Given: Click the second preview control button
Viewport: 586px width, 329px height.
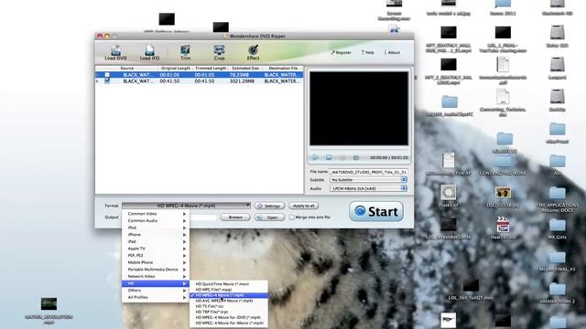Looking at the screenshot, I should [329, 158].
